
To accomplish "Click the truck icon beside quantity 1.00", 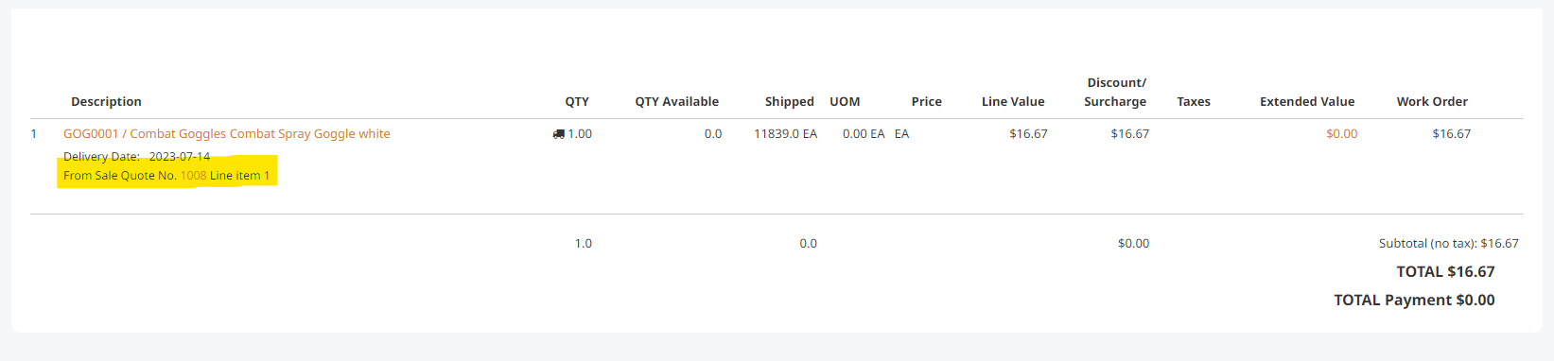I will click(x=558, y=134).
